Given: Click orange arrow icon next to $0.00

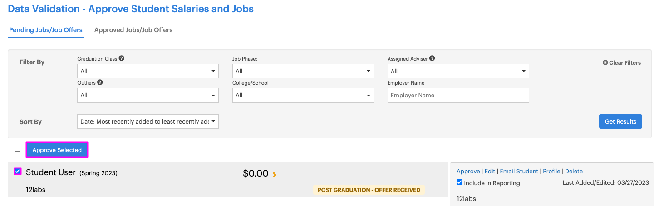Looking at the screenshot, I should pos(275,175).
